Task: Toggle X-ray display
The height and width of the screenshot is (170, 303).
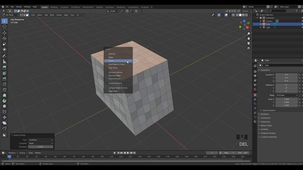Action: [x=233, y=15]
